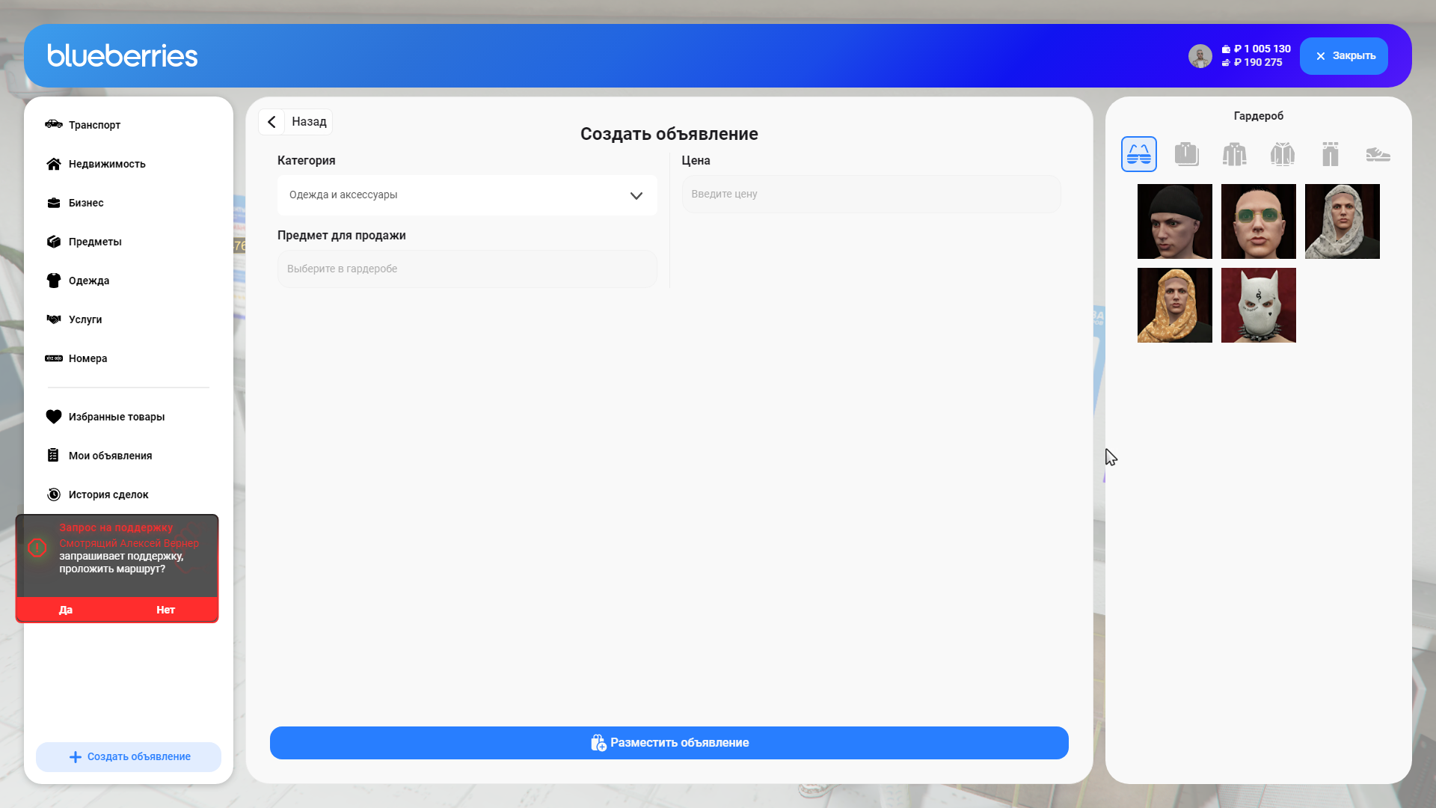Image resolution: width=1436 pixels, height=808 pixels.
Task: Click the user avatar in header
Action: [x=1200, y=56]
